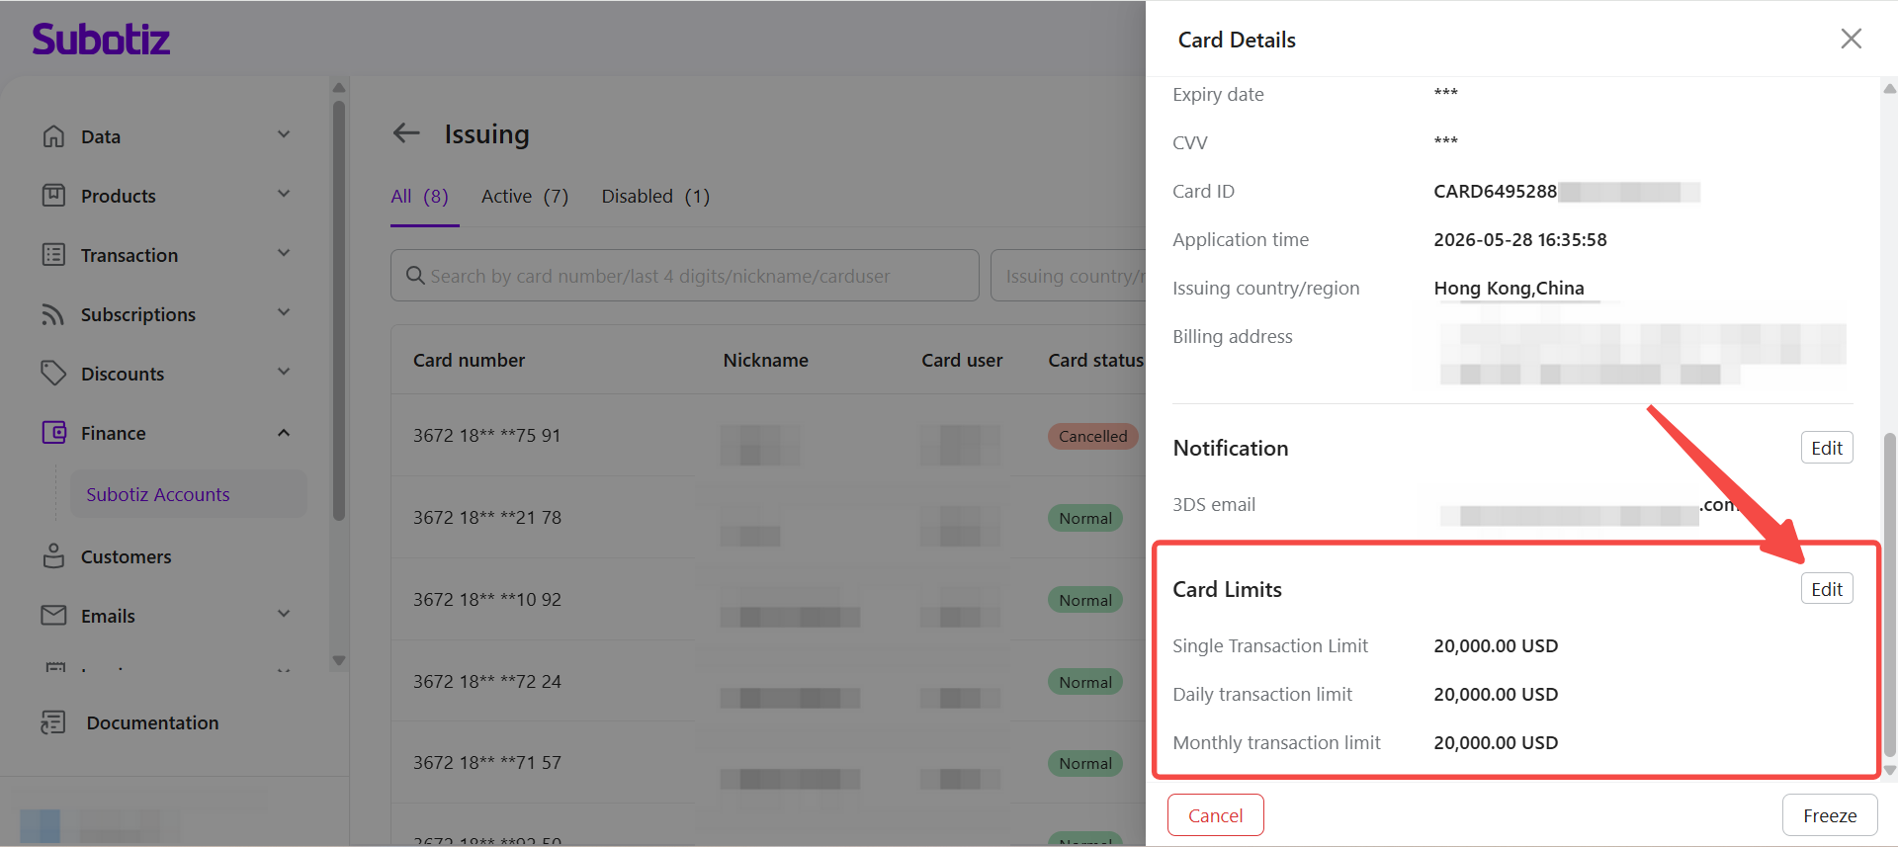Click card row 3672 18** **75 91
This screenshot has height=847, width=1898.
tap(768, 436)
